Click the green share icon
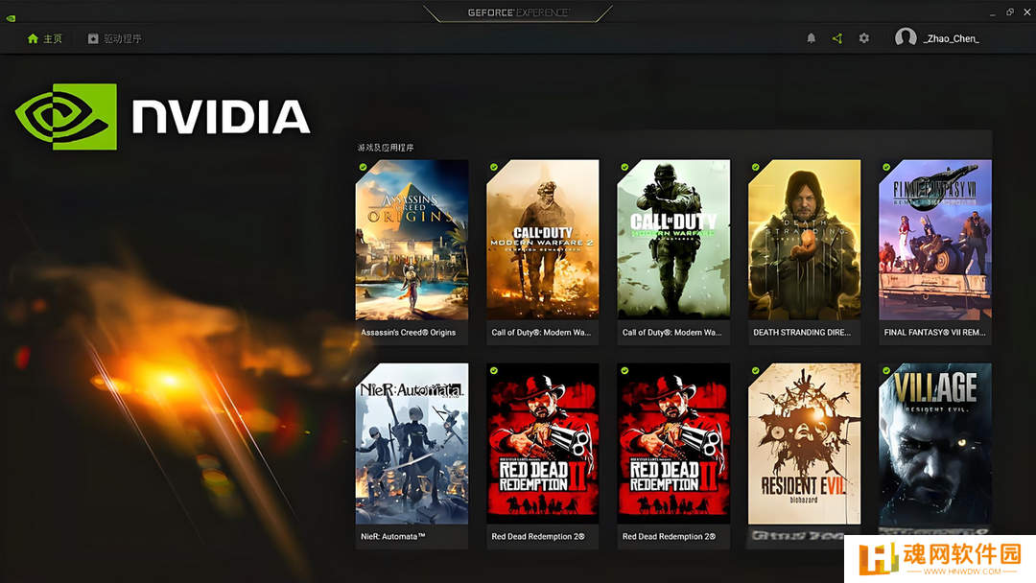1036x583 pixels. [x=837, y=38]
